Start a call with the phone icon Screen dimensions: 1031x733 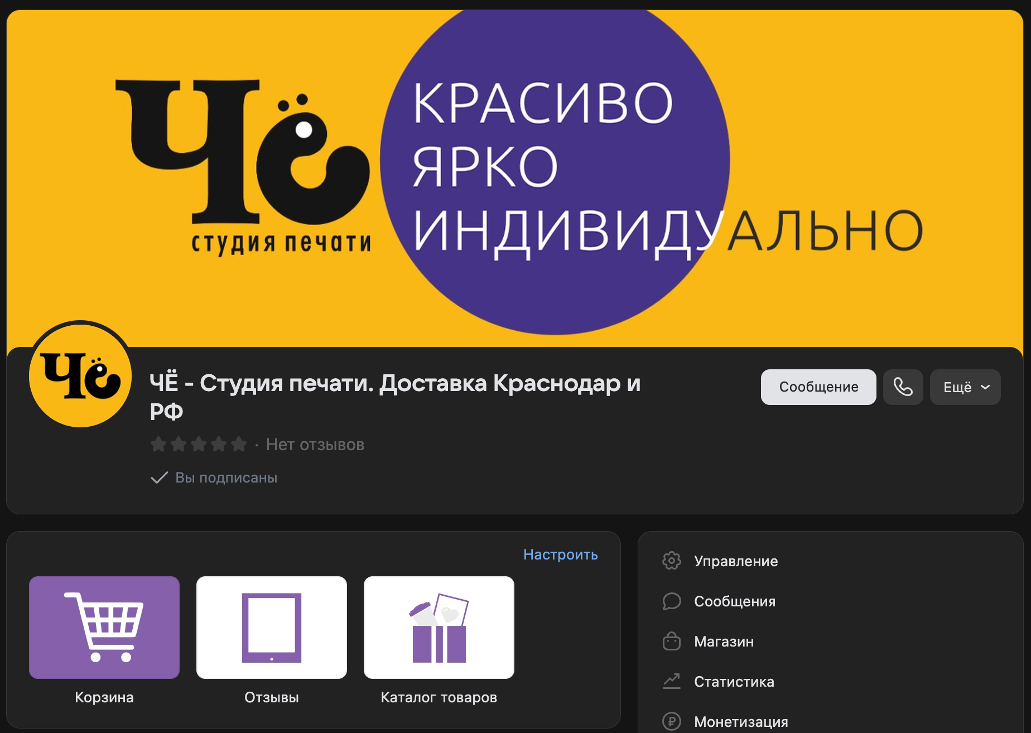903,387
